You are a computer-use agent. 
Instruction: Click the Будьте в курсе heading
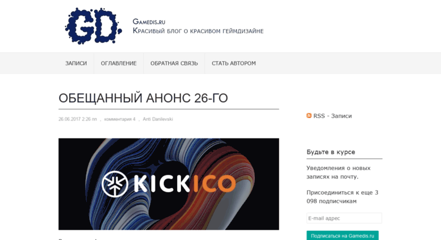point(331,152)
